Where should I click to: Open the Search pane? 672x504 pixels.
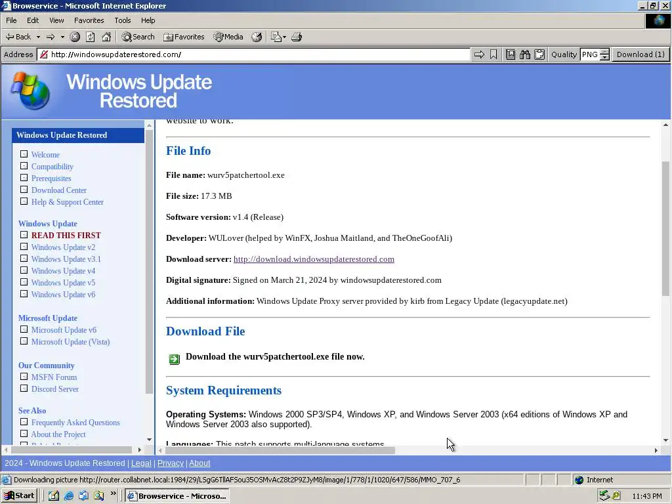point(138,37)
